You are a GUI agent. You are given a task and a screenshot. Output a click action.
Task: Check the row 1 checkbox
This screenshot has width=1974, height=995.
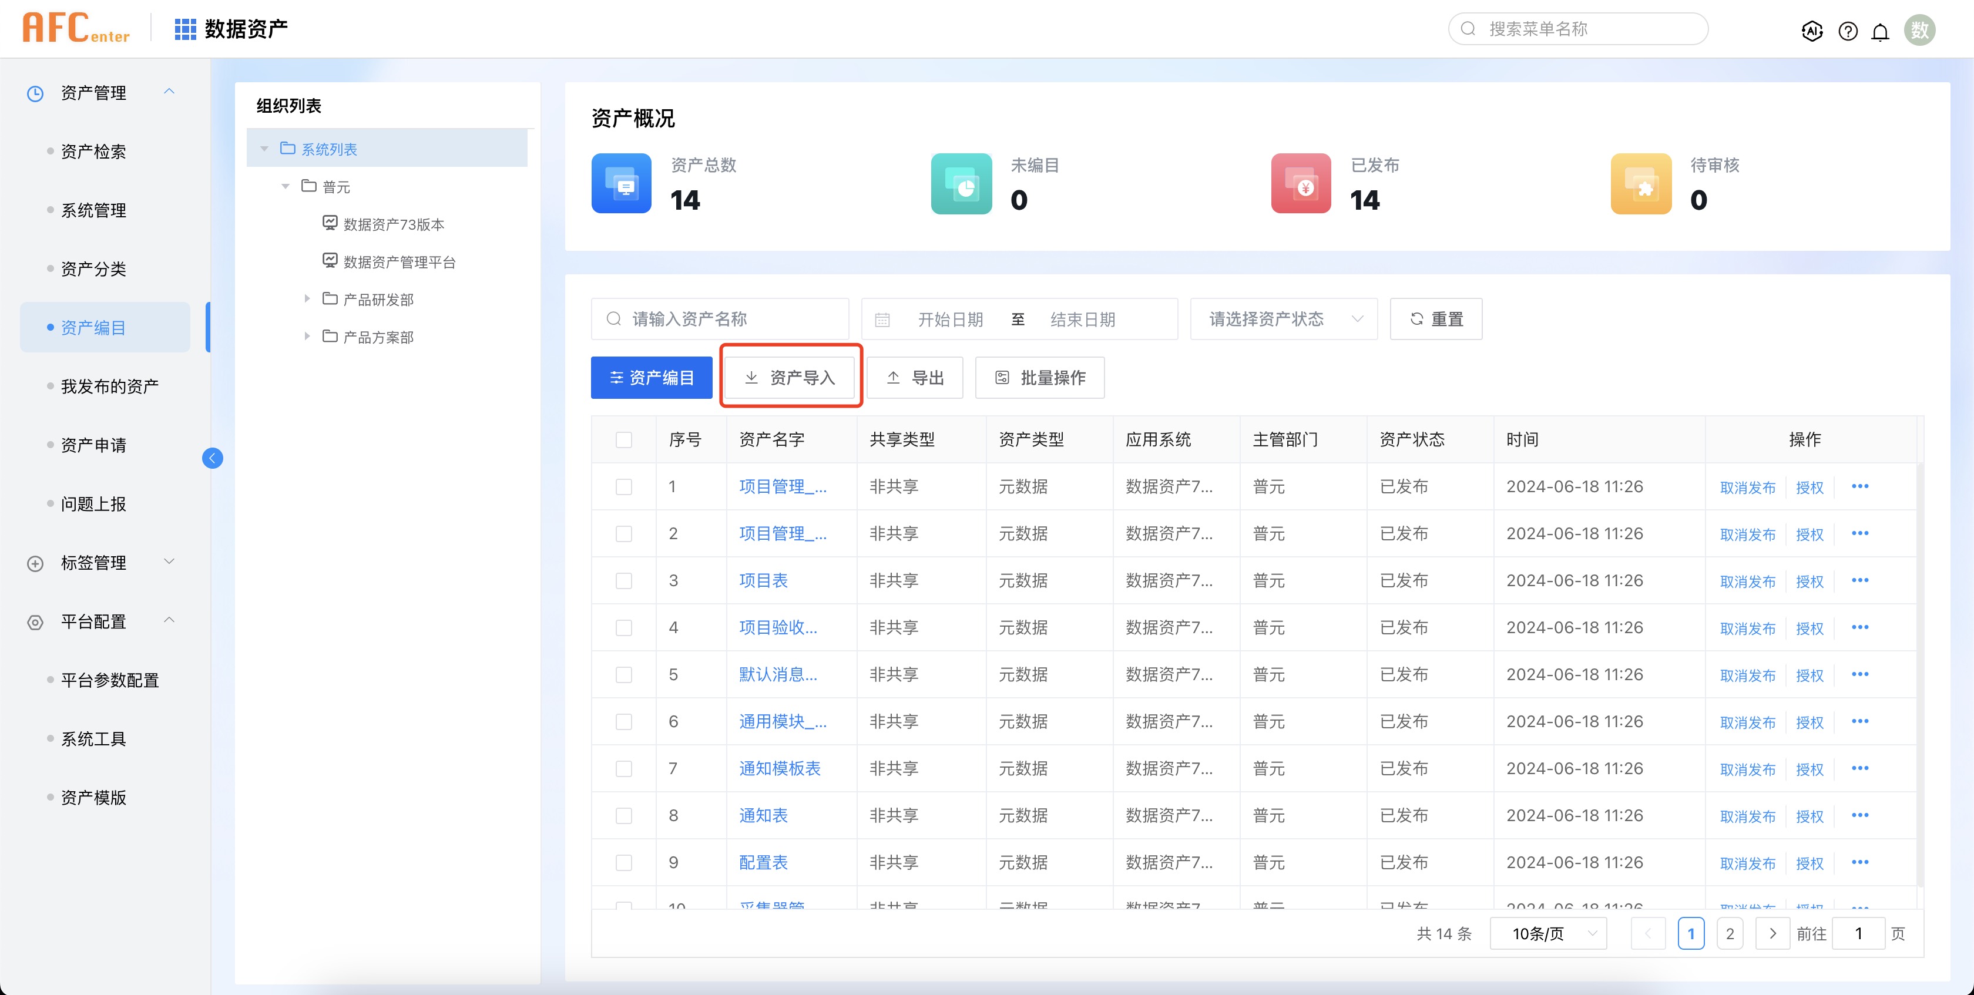tap(624, 487)
